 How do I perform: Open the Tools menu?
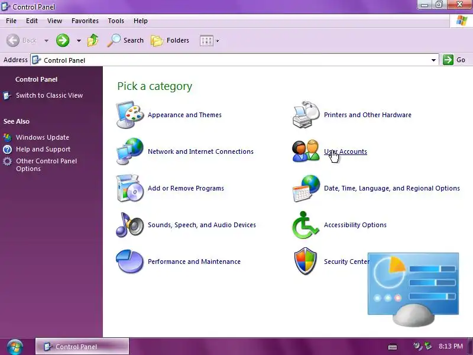point(116,21)
